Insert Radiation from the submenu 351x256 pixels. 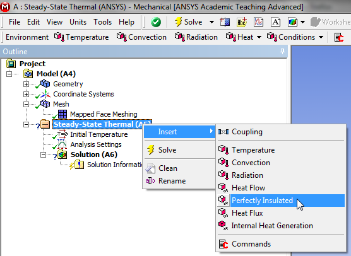[x=281, y=175]
